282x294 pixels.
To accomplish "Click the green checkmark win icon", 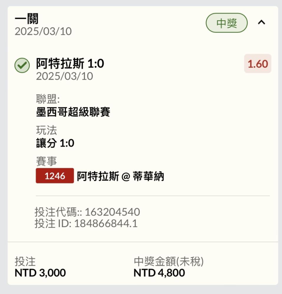I will tap(22, 65).
